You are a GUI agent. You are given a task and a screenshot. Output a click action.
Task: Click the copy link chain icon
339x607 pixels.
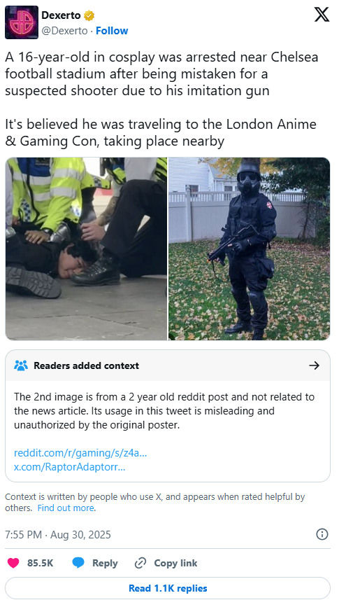pos(140,564)
